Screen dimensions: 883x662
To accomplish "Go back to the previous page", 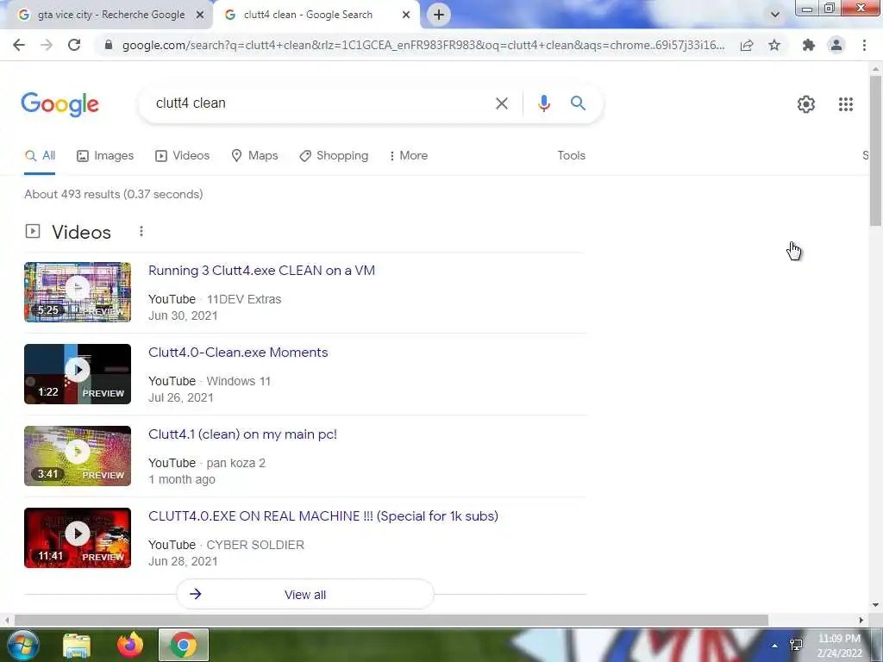I will click(x=19, y=45).
